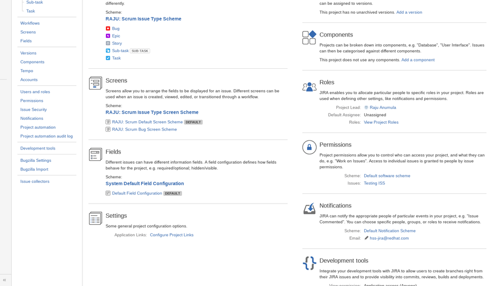Screen dimensions: 487x286
Task: Open Tempo in the sidebar
Action: coord(27,71)
